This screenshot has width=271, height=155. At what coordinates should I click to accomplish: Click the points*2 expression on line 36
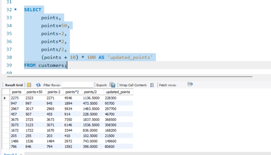pyautogui.click(x=53, y=42)
